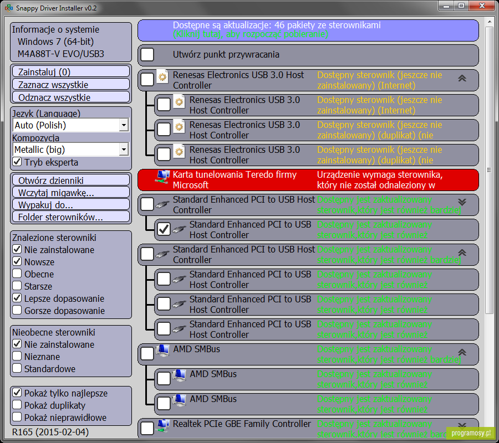Click Wczytaj migawkę...
The height and width of the screenshot is (443, 499).
(71, 193)
